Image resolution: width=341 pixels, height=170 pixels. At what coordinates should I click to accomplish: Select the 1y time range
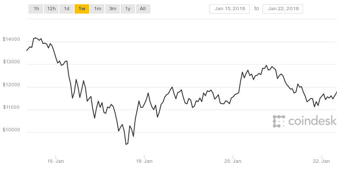pos(127,8)
